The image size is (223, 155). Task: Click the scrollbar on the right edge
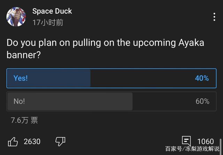point(221,146)
